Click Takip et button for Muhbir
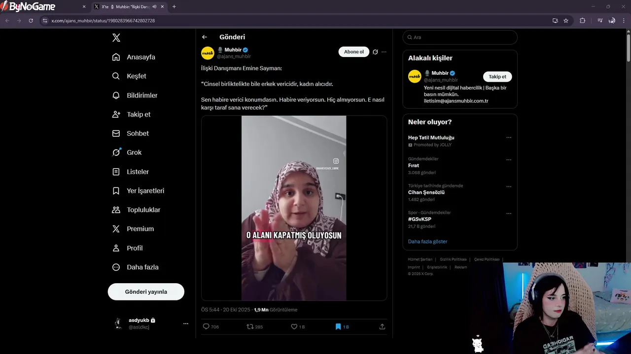 pyautogui.click(x=497, y=77)
